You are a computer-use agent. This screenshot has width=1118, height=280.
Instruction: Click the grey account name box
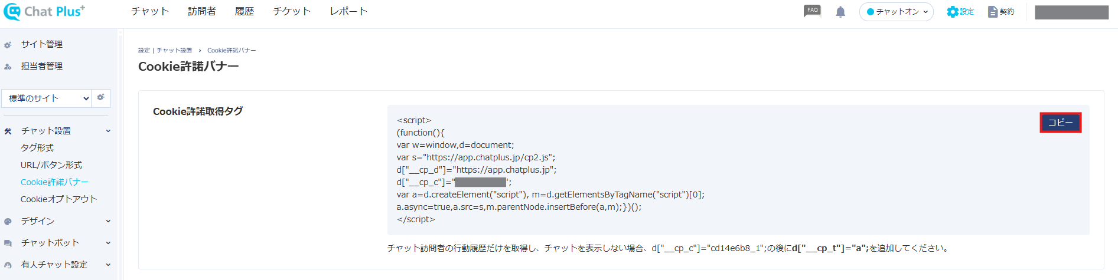coord(1071,12)
